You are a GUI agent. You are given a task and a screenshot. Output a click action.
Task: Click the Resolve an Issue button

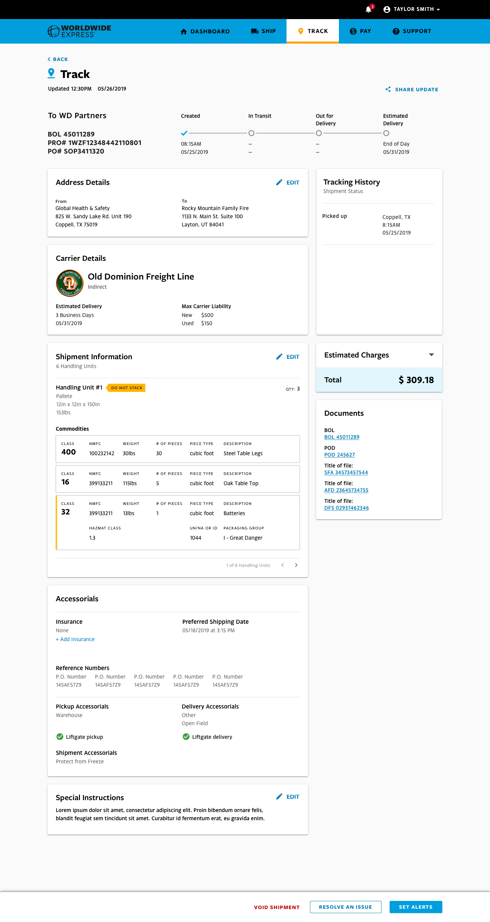coord(345,907)
